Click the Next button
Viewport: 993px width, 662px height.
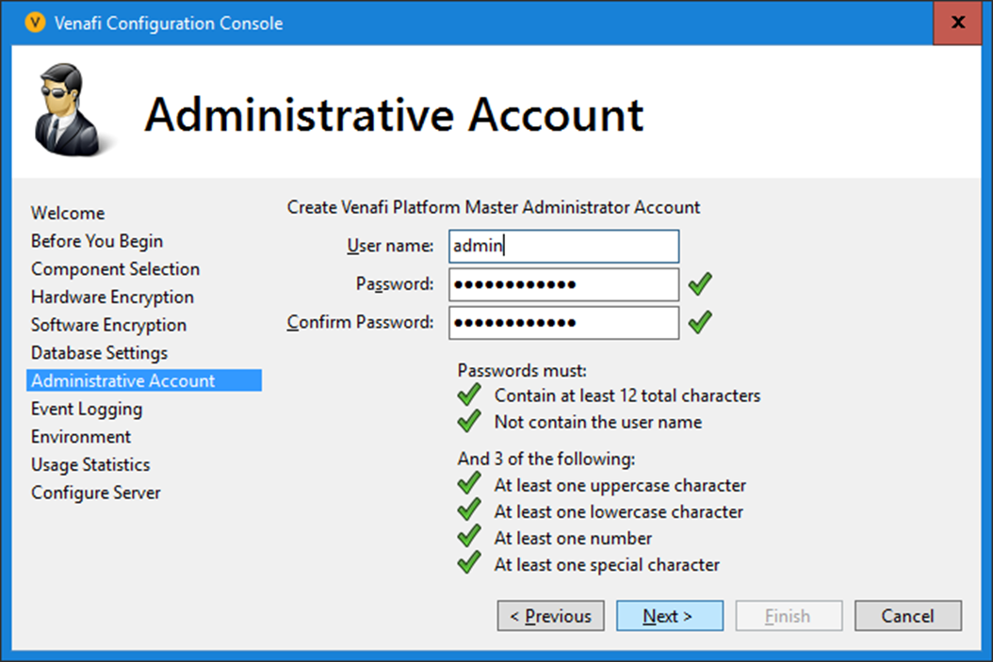669,616
